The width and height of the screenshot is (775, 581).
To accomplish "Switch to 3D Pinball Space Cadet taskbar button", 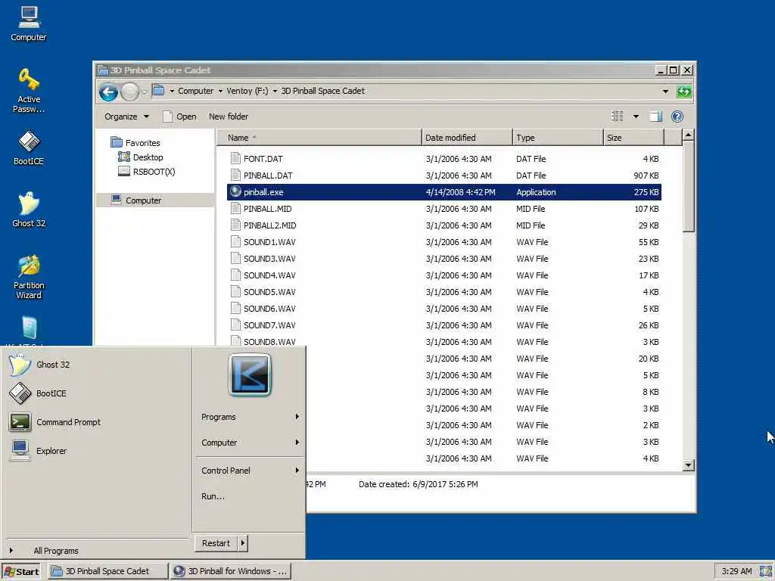I will pyautogui.click(x=107, y=571).
